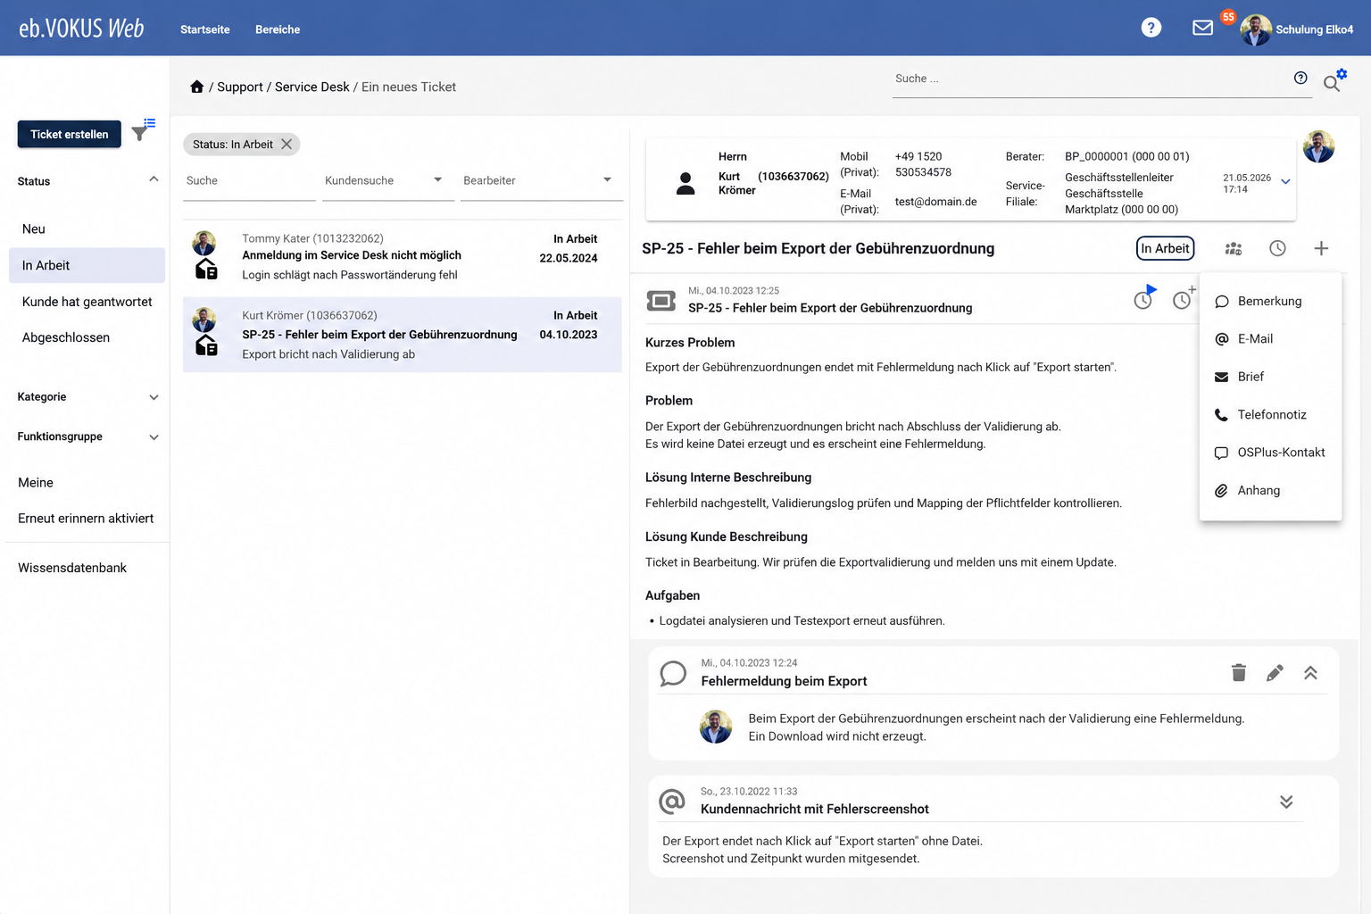Image resolution: width=1371 pixels, height=914 pixels.
Task: Focus the ticket list Suche field
Action: (x=249, y=181)
